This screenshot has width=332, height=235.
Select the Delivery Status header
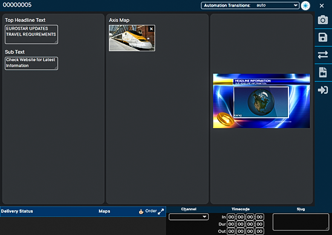pos(17,211)
